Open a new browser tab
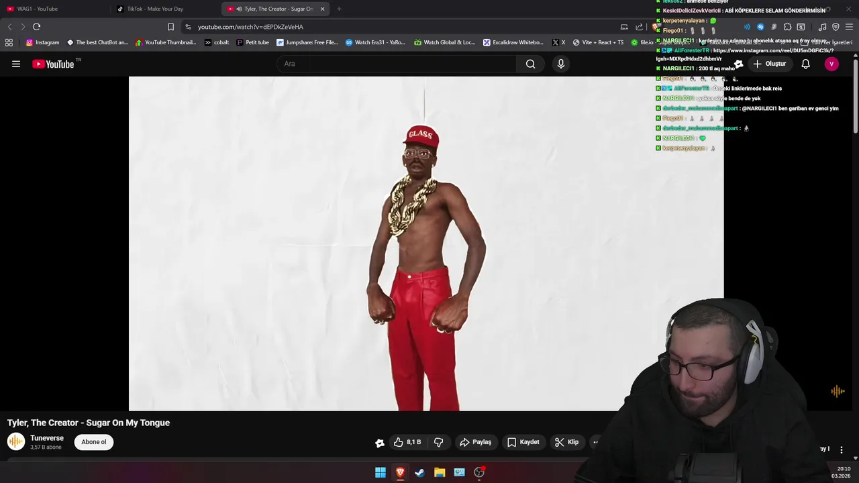Screen dimensions: 859x483 pyautogui.click(x=339, y=9)
